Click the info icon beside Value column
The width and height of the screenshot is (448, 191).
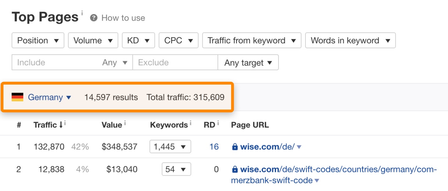coord(125,124)
